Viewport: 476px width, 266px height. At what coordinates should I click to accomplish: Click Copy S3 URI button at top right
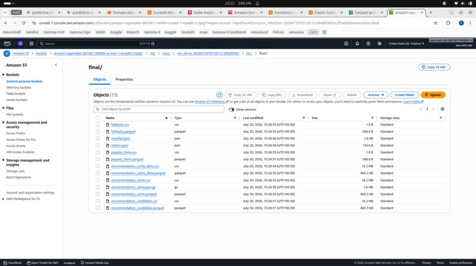point(434,67)
